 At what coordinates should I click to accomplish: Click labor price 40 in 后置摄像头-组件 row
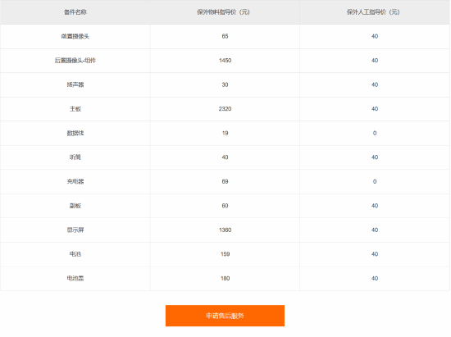click(375, 61)
